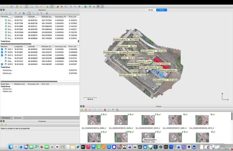Click the blue plus icon in the toolbar
Viewport: 233px width, 151px height.
(x=79, y=7)
